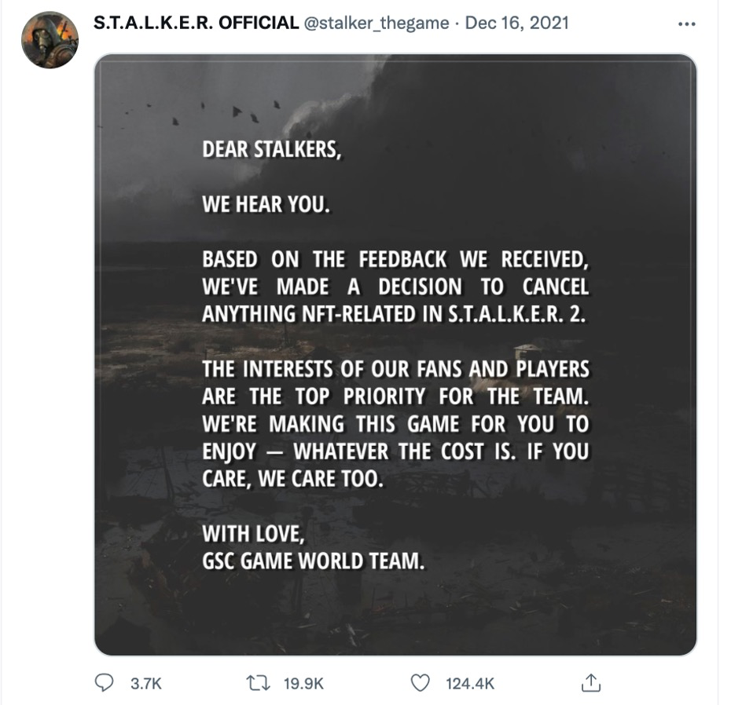
Task: Click the @stalker_thegame handle
Action: 375,23
